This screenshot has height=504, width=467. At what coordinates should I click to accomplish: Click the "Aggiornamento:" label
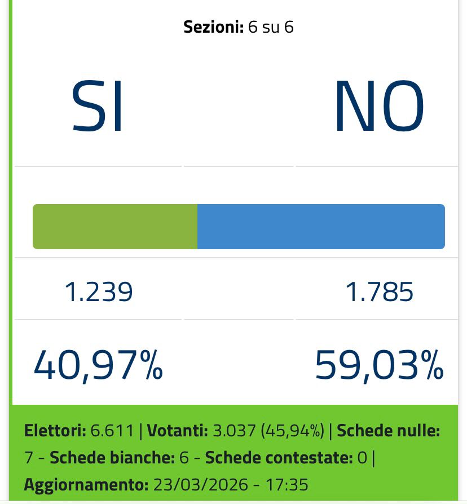83,484
